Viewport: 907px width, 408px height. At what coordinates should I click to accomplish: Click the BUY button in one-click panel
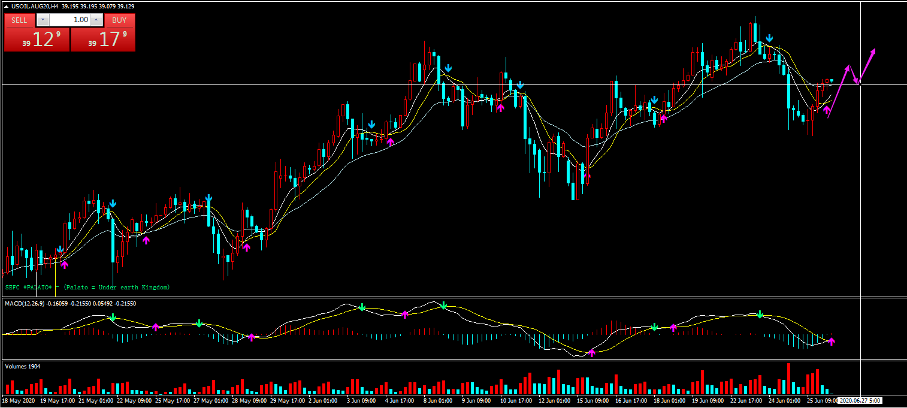coord(119,20)
